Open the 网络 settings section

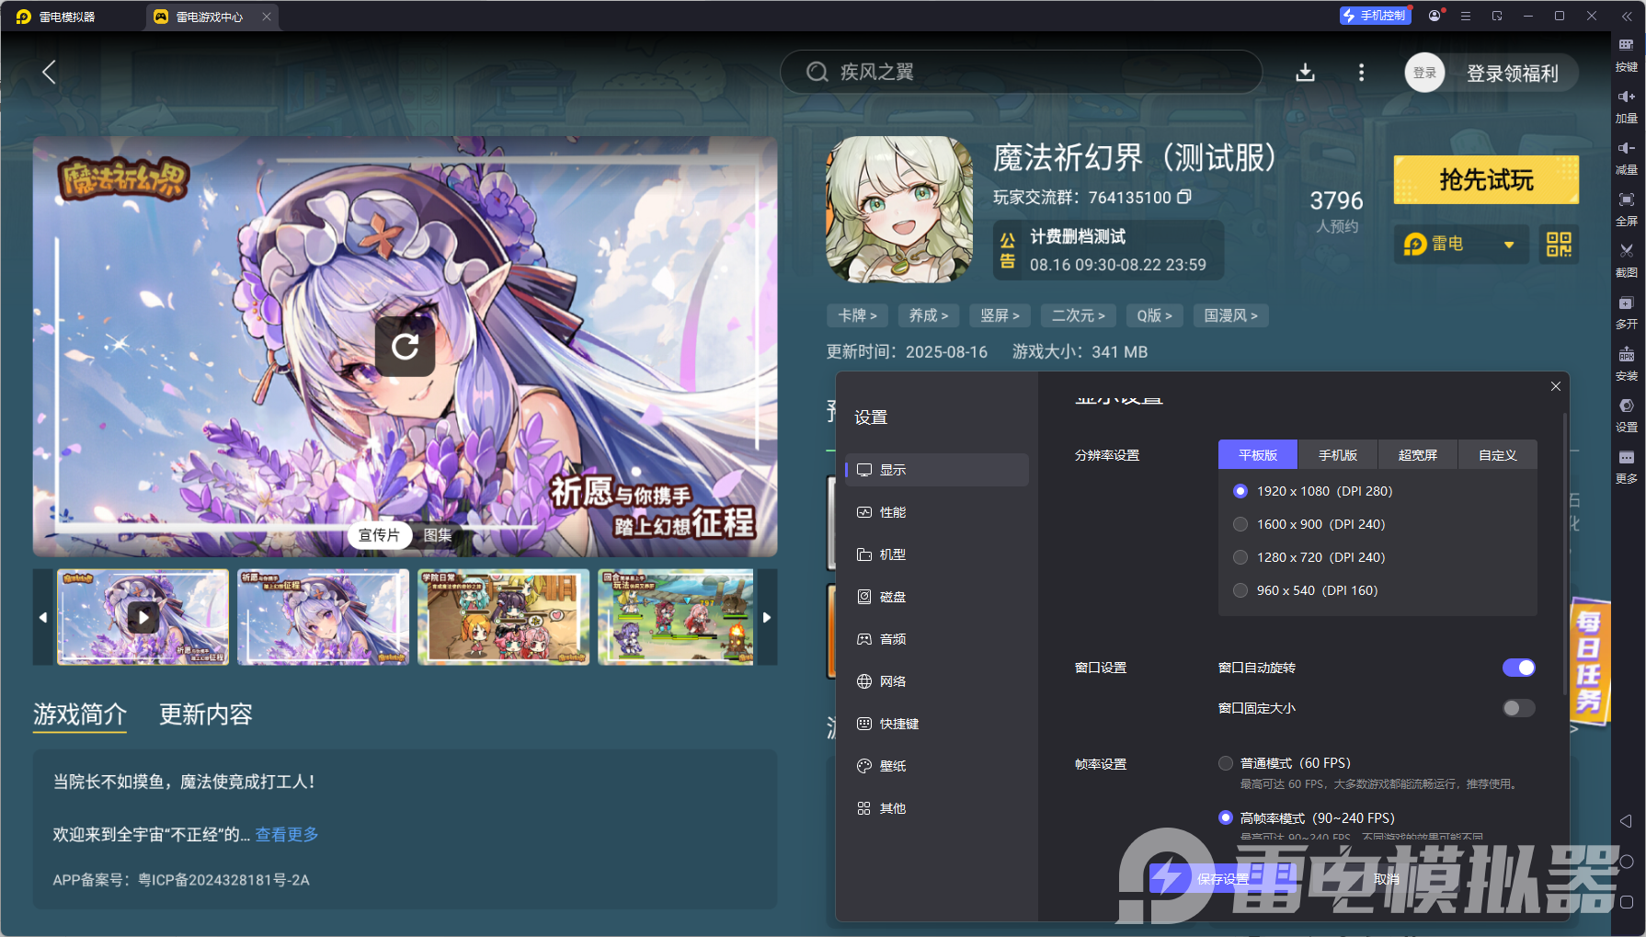(x=893, y=680)
